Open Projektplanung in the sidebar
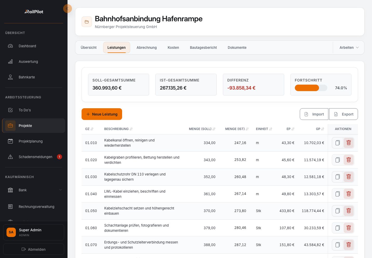 34,141
